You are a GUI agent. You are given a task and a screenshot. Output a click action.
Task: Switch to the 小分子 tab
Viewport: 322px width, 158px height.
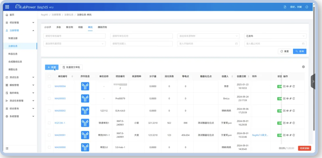pyautogui.click(x=48, y=27)
